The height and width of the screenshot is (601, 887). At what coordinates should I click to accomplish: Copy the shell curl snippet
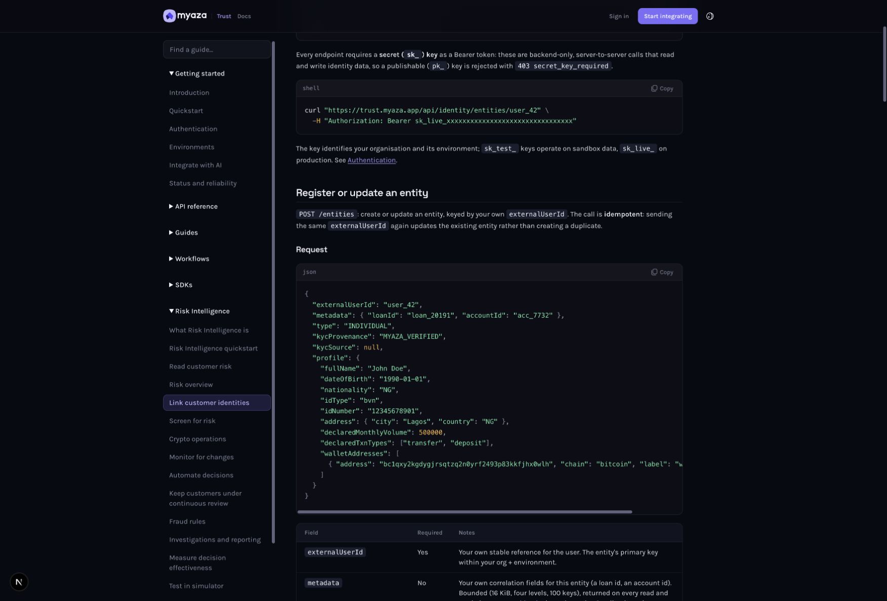(662, 89)
